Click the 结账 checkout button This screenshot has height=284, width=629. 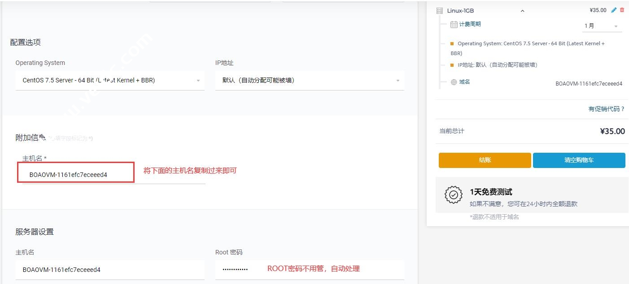485,160
